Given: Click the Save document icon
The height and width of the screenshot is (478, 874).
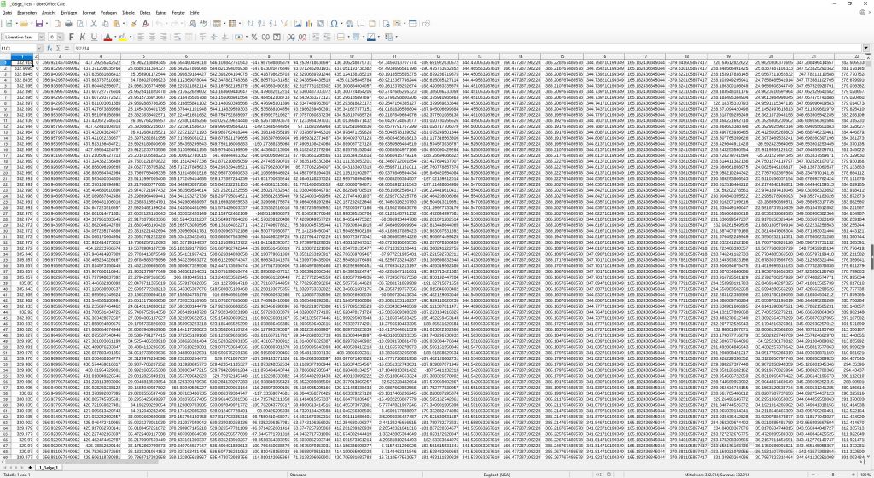Looking at the screenshot, I should [x=40, y=24].
